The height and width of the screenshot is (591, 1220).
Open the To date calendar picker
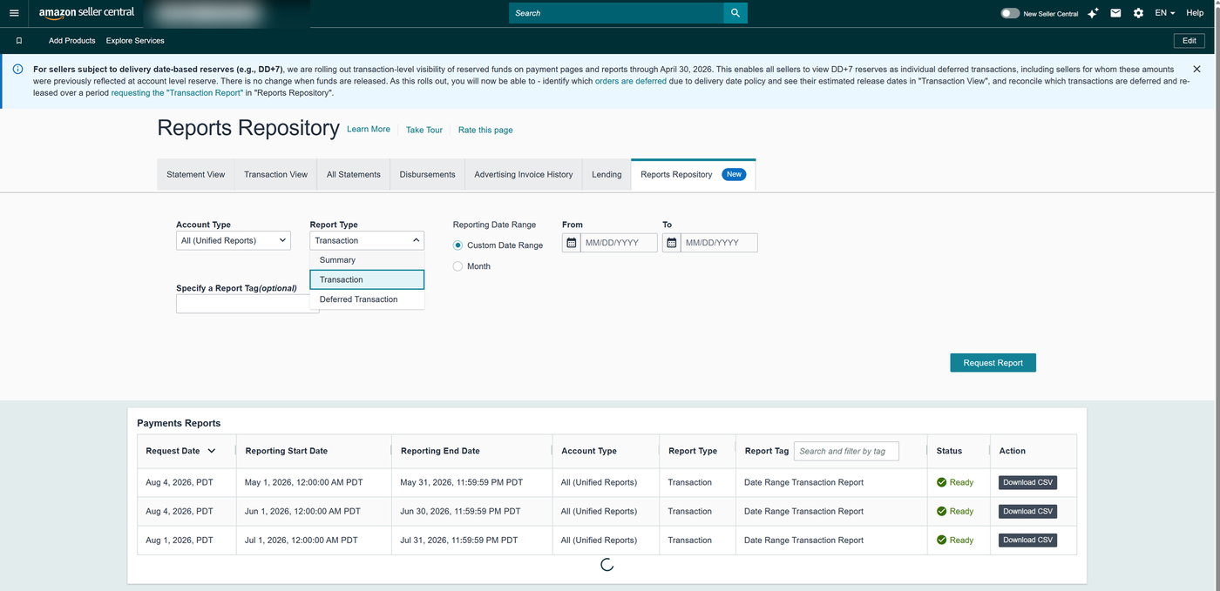[x=672, y=243]
